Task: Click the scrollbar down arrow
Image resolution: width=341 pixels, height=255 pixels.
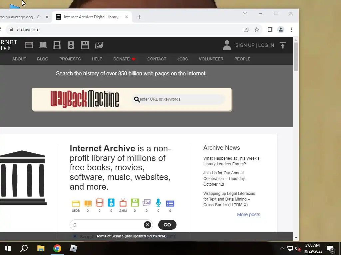Action: (x=296, y=238)
